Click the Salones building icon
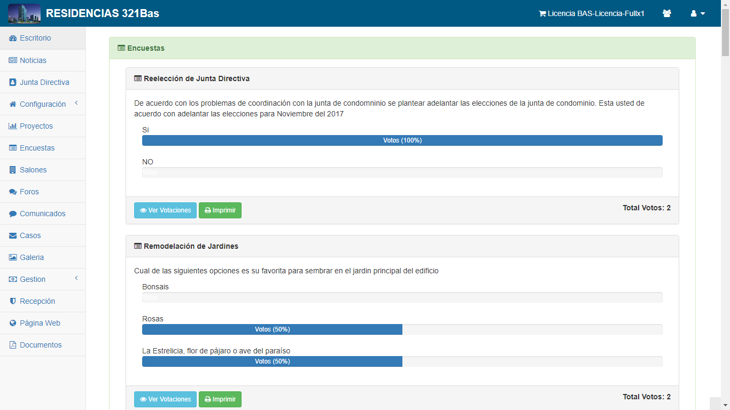This screenshot has height=410, width=730. pyautogui.click(x=13, y=170)
